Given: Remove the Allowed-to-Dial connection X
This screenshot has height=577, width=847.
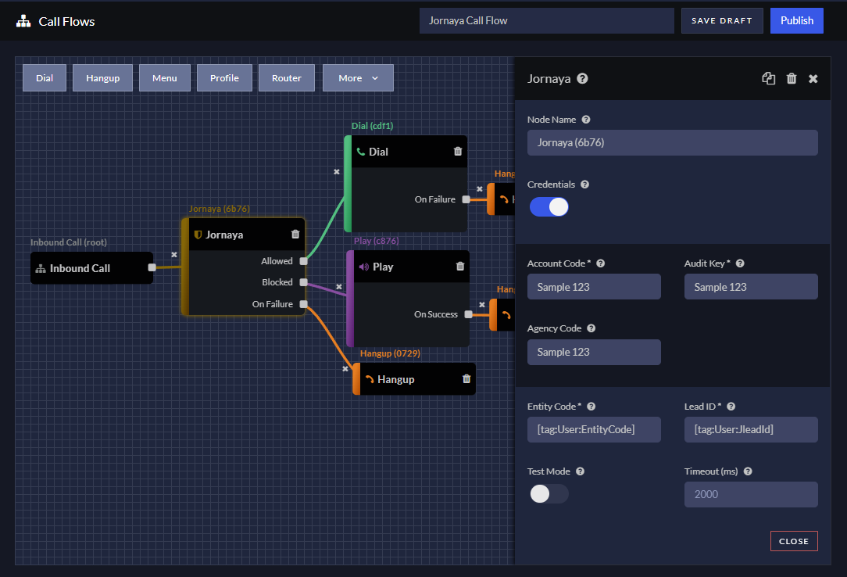Looking at the screenshot, I should (x=337, y=172).
